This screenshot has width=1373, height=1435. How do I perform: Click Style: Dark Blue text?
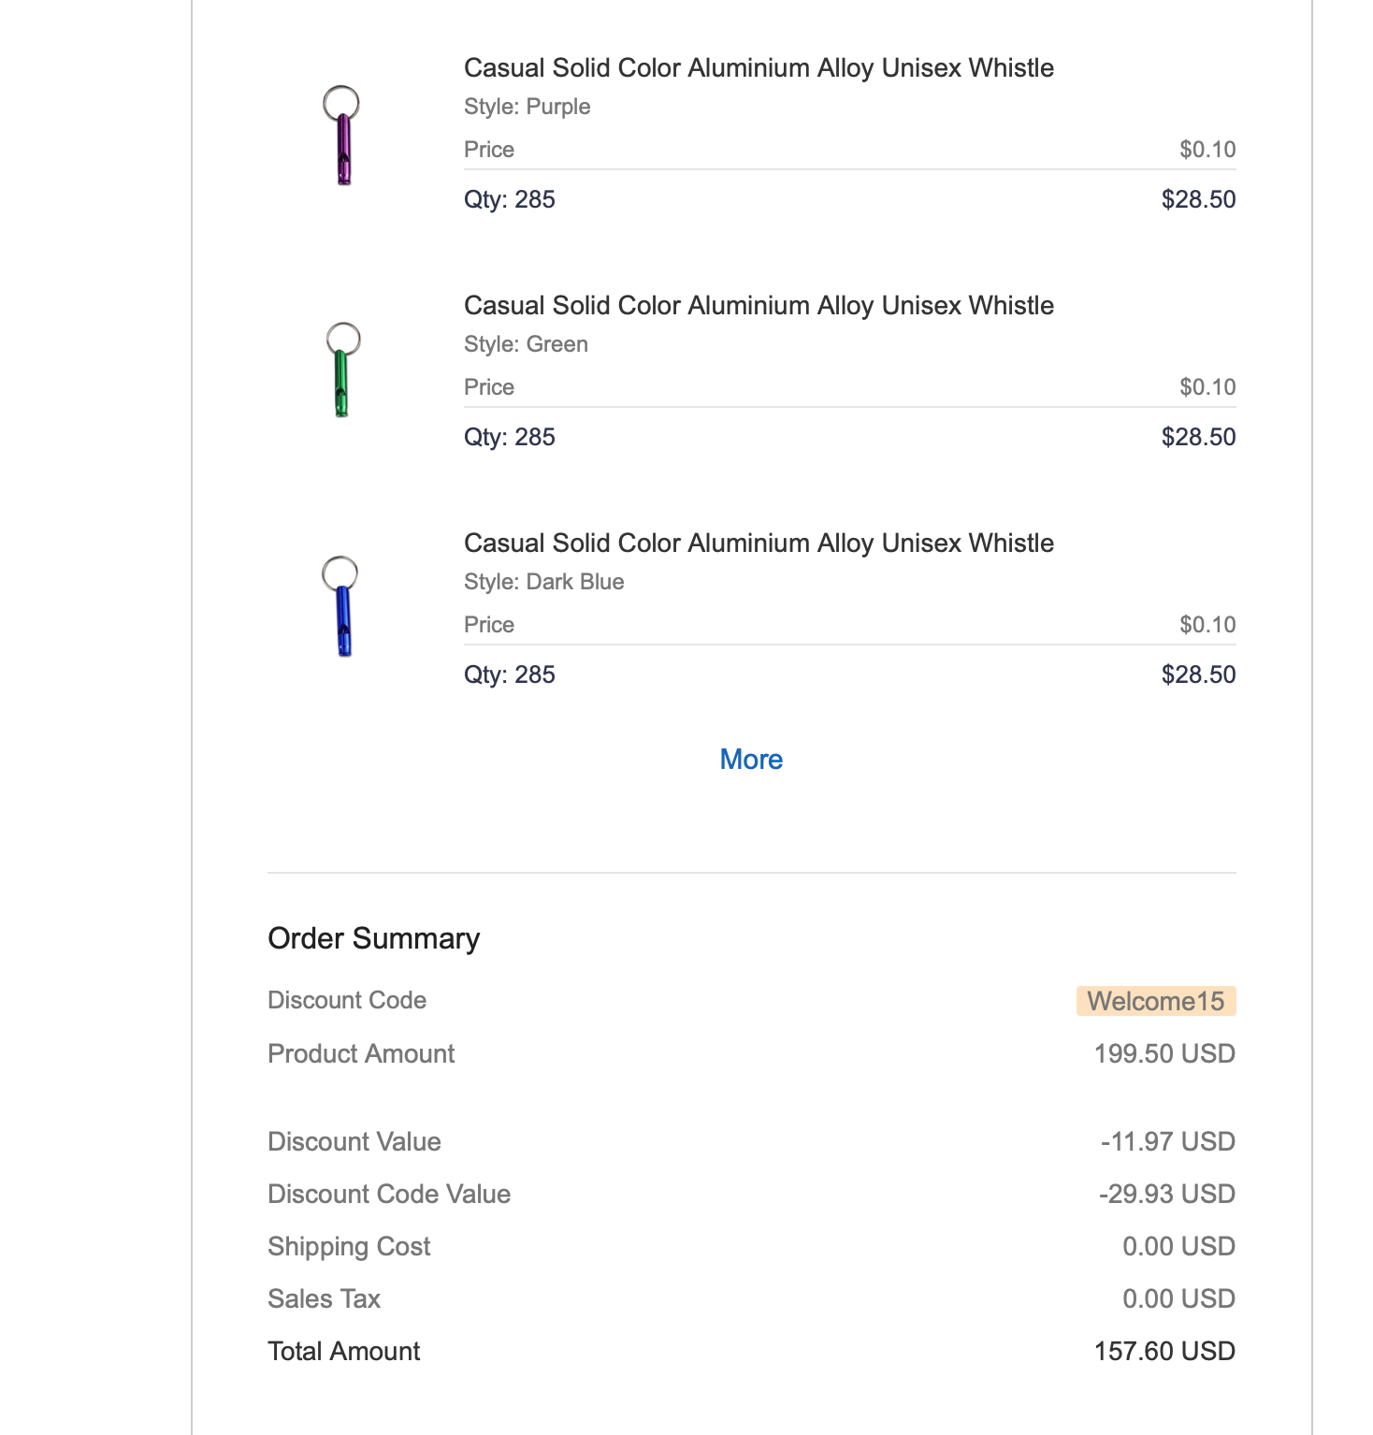(543, 582)
